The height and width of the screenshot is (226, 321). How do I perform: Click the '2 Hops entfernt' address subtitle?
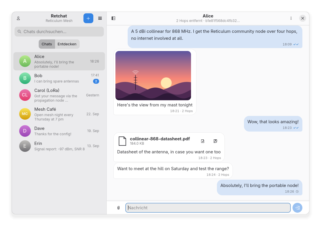click(208, 21)
